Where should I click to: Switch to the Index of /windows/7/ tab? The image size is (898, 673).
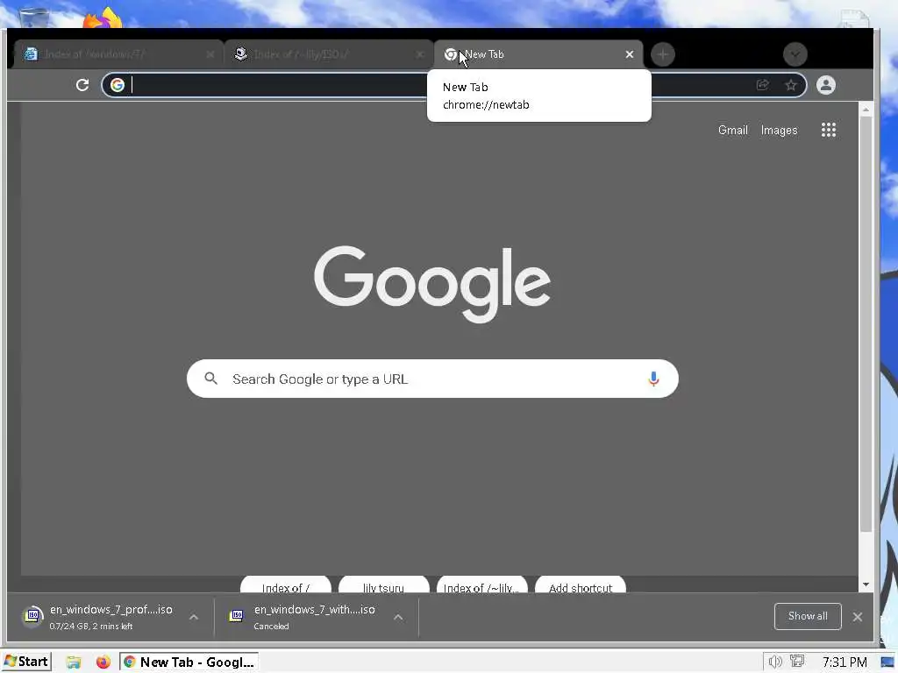tap(118, 54)
